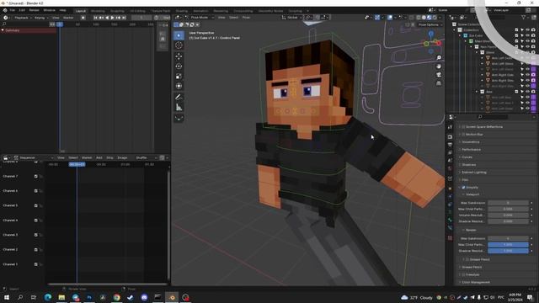Toggle auto keying record button

click(83, 18)
